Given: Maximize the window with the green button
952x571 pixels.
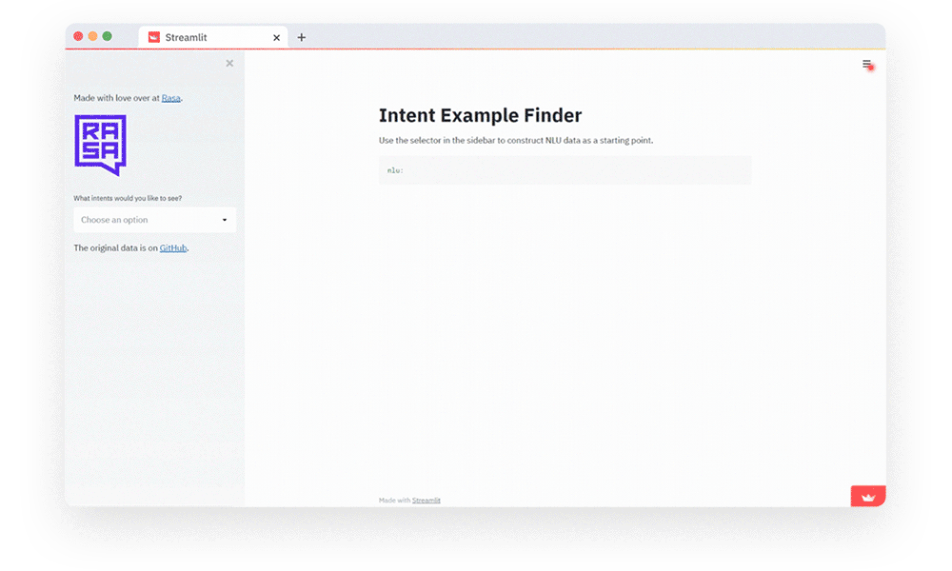Looking at the screenshot, I should coord(107,36).
